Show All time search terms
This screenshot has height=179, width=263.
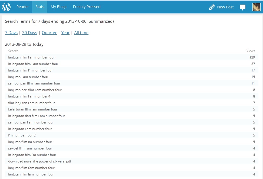click(81, 33)
